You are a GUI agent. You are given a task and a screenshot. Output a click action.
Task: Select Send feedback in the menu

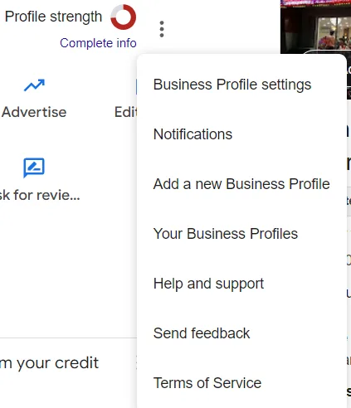(241, 333)
